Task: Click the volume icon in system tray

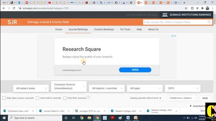Action: click(195, 118)
